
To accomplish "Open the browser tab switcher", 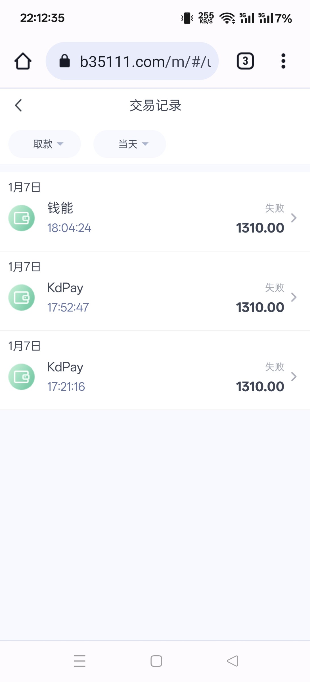I will tap(245, 61).
